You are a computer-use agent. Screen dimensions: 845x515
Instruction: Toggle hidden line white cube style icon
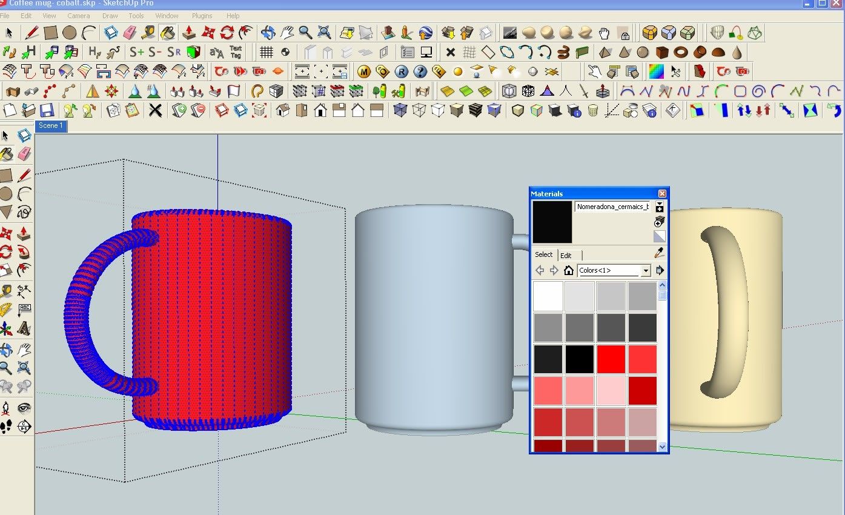437,110
